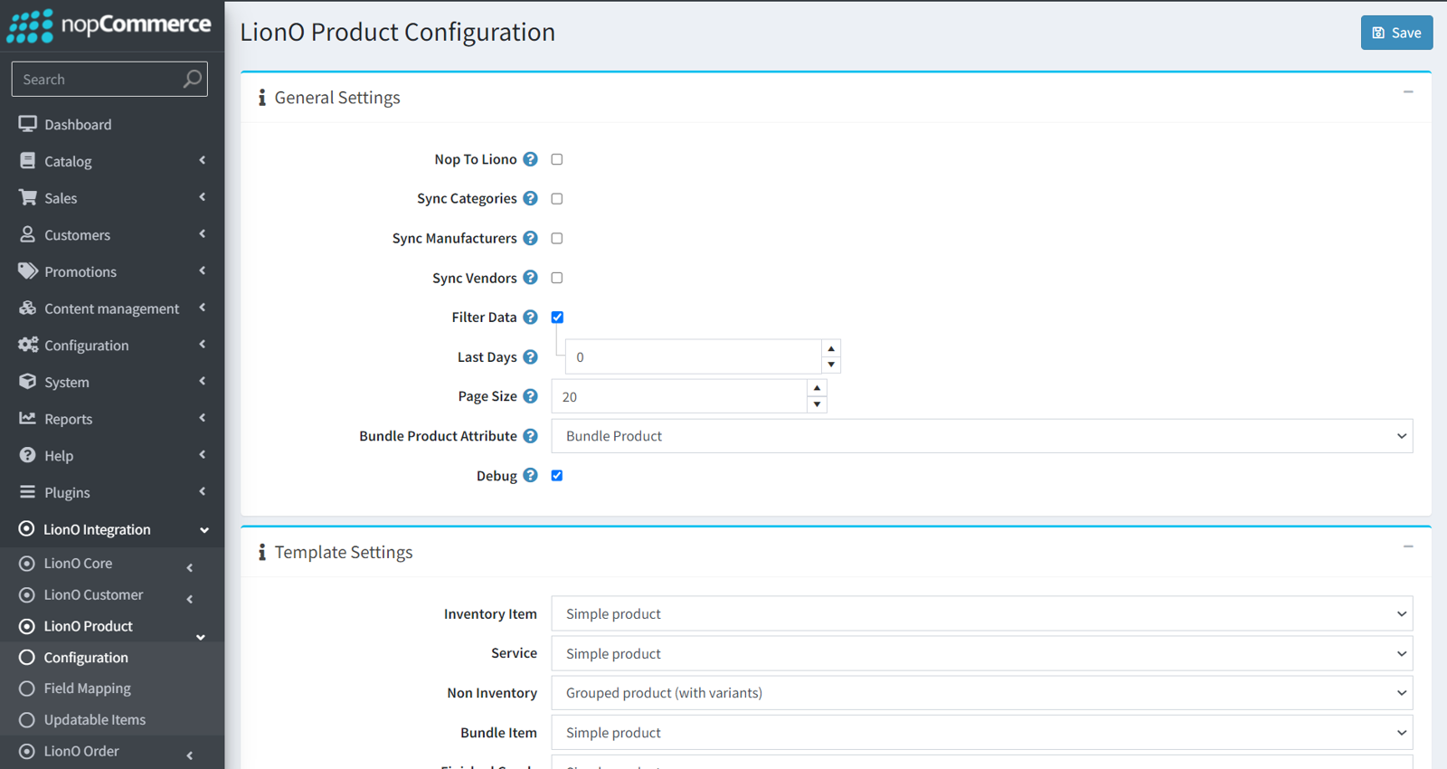Click the Sales shopping cart icon
This screenshot has height=769, width=1447.
click(28, 197)
